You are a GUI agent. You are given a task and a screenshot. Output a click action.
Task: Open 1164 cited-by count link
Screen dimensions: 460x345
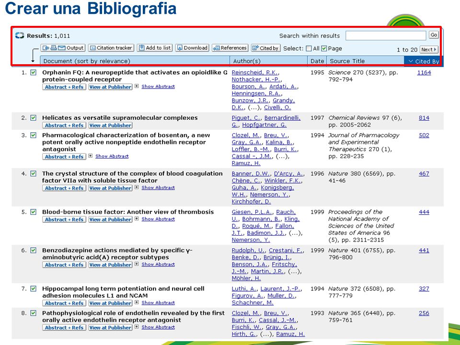click(x=424, y=72)
